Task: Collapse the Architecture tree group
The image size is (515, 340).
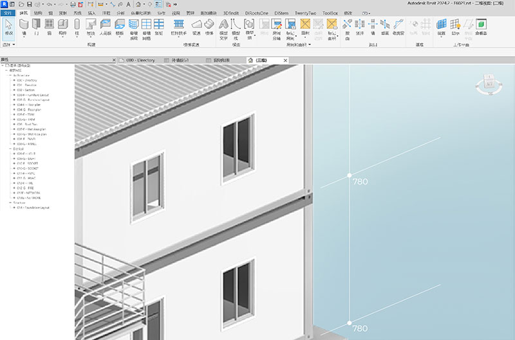Action: coord(10,75)
